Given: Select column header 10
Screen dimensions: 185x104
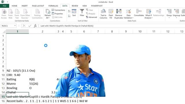Looking at the screenshot, I should [x=140, y=31].
